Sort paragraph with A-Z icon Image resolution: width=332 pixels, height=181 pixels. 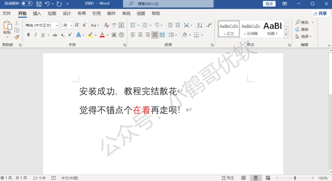pyautogui.click(x=200, y=25)
